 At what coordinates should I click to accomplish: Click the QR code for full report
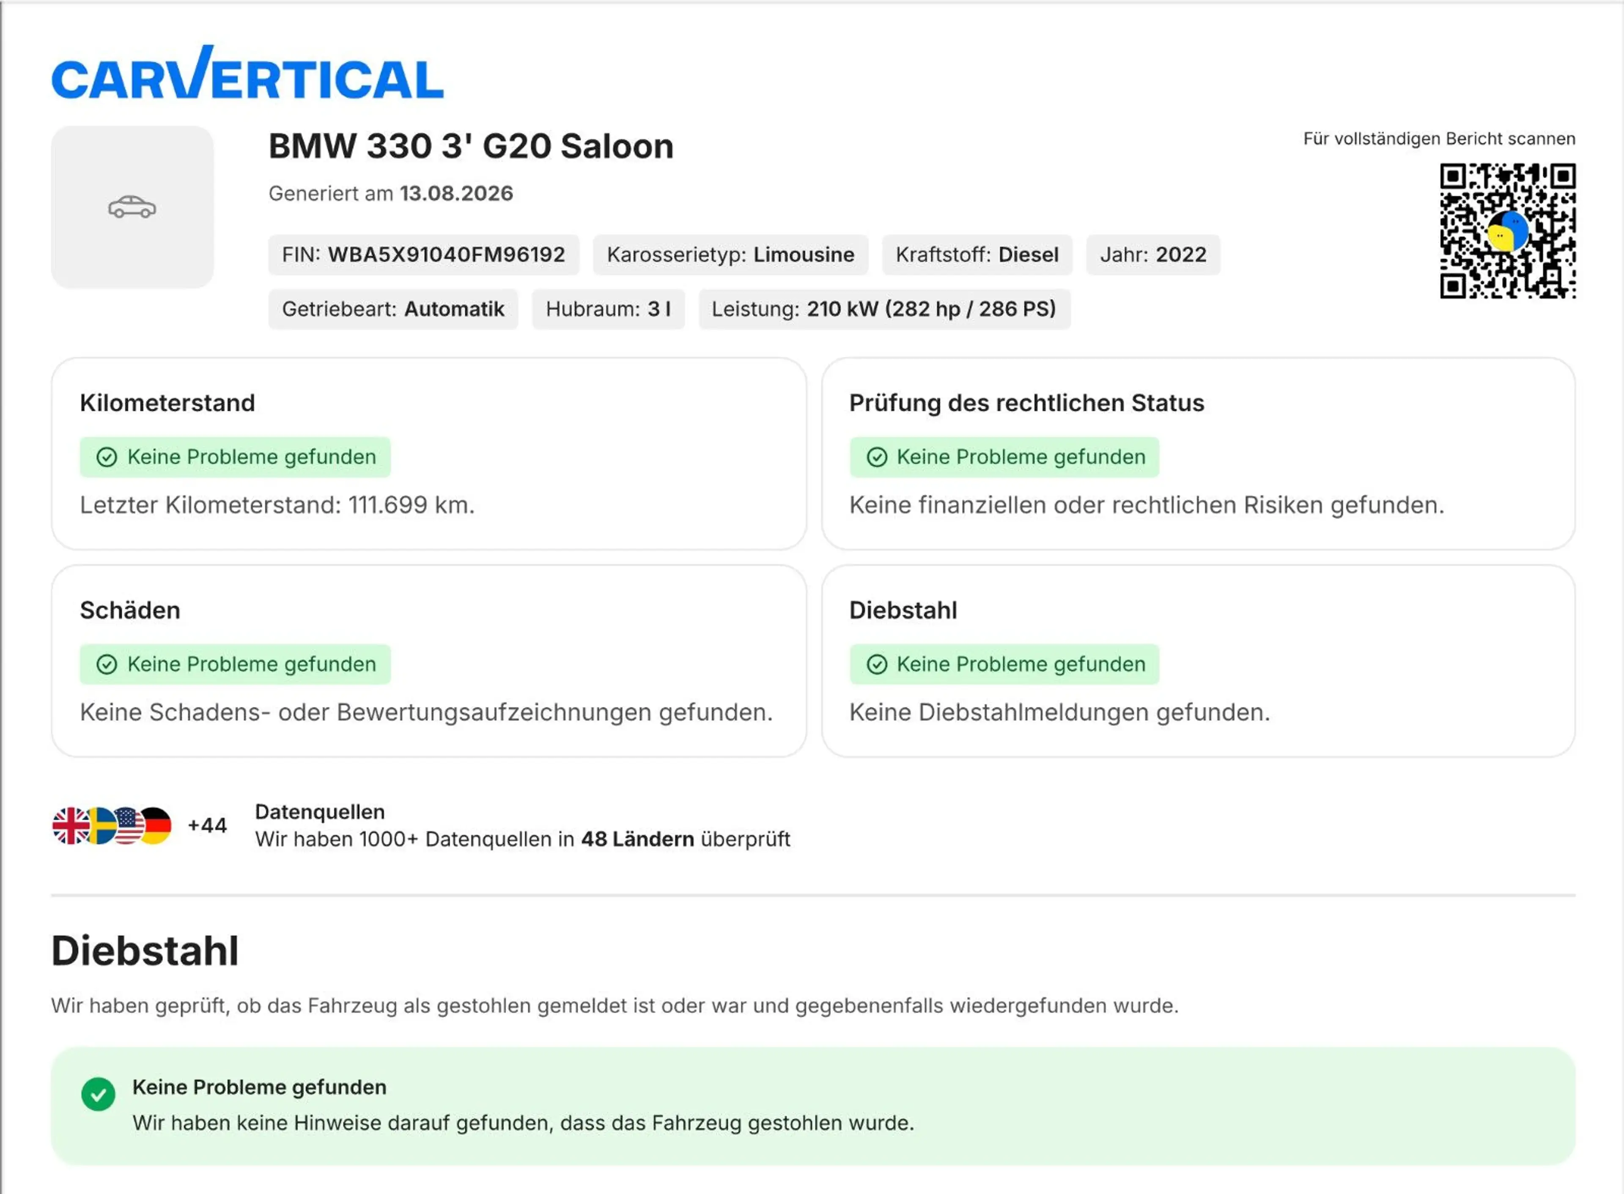tap(1508, 230)
